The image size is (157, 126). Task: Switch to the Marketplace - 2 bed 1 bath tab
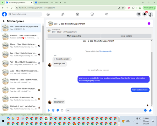pyautogui.click(x=48, y=3)
